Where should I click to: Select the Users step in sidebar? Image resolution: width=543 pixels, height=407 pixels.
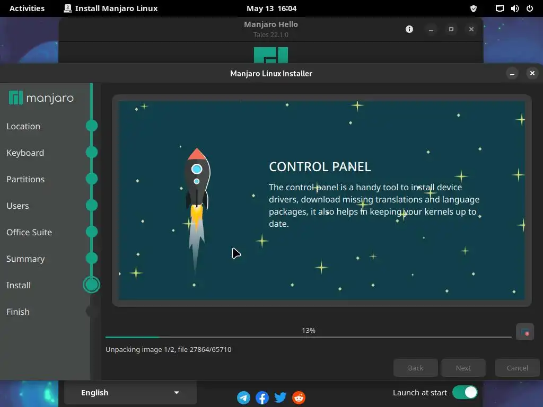click(17, 206)
